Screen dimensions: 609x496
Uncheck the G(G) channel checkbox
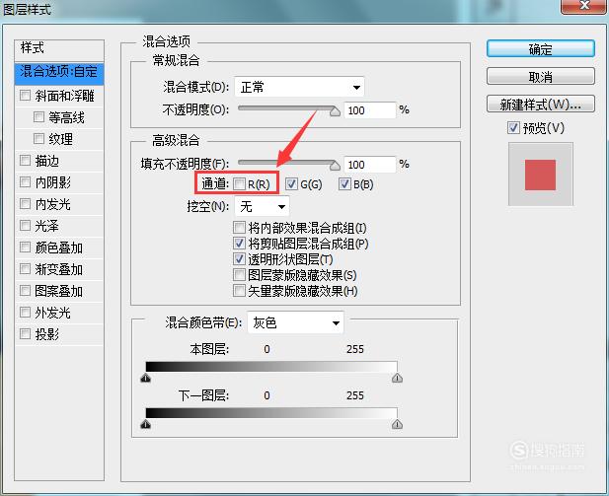tap(292, 184)
